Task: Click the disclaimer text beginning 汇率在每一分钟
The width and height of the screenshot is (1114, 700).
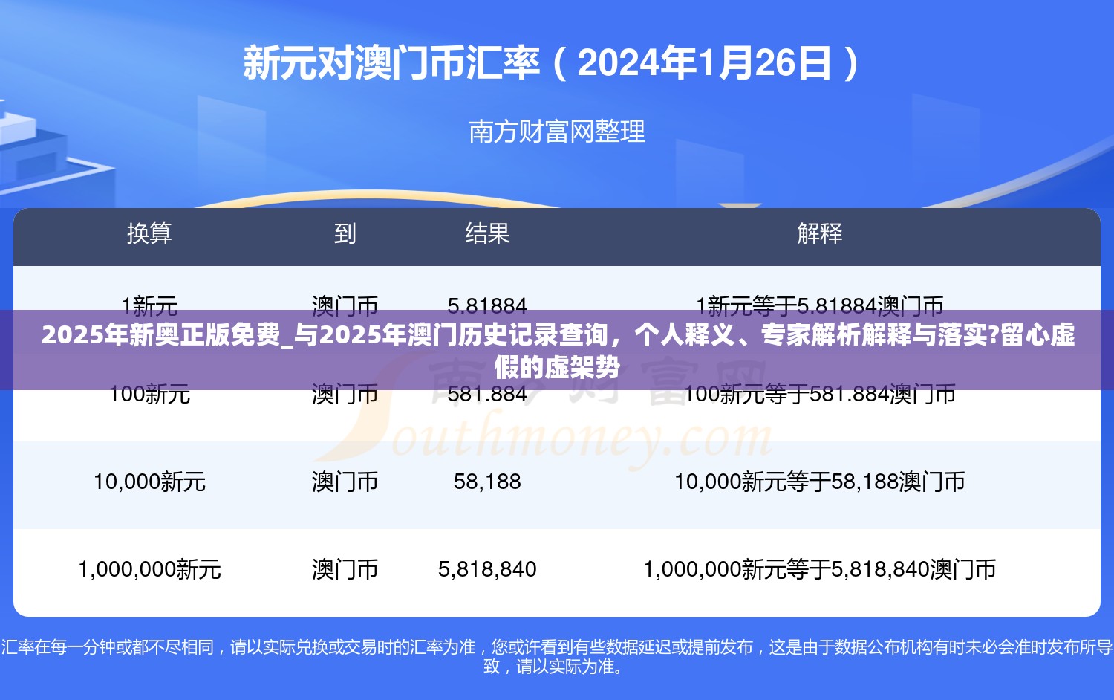Action: (557, 657)
